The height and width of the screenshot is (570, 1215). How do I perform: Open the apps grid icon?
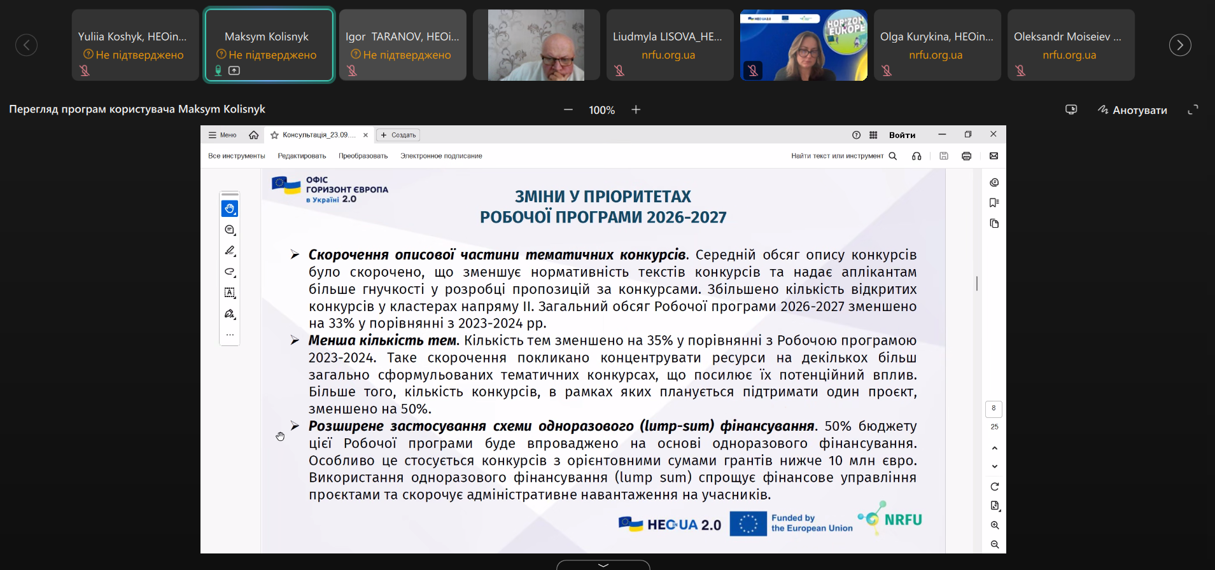(x=873, y=135)
